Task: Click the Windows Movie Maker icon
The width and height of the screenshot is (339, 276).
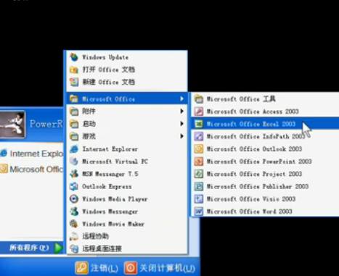Action: point(74,224)
